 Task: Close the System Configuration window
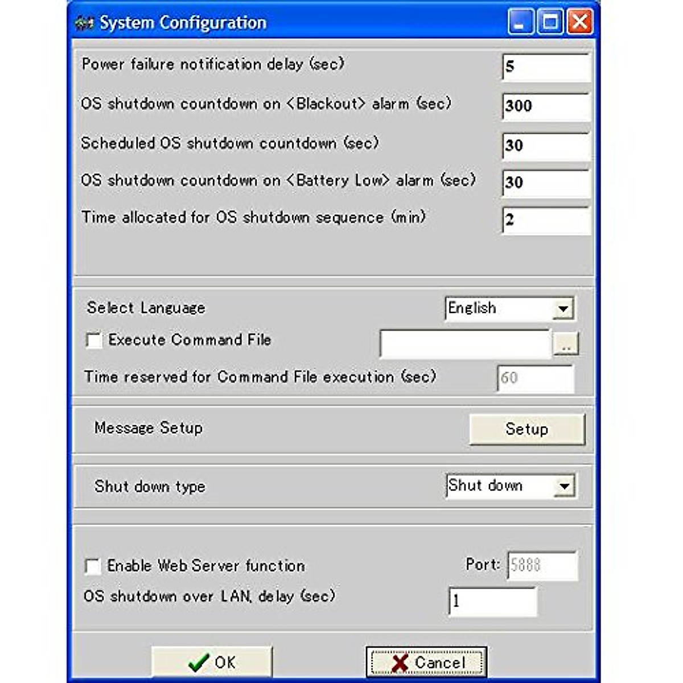click(580, 23)
